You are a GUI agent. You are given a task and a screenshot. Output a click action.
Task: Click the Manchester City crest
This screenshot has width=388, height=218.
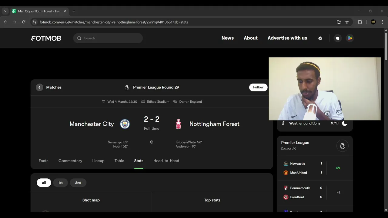[x=125, y=124]
